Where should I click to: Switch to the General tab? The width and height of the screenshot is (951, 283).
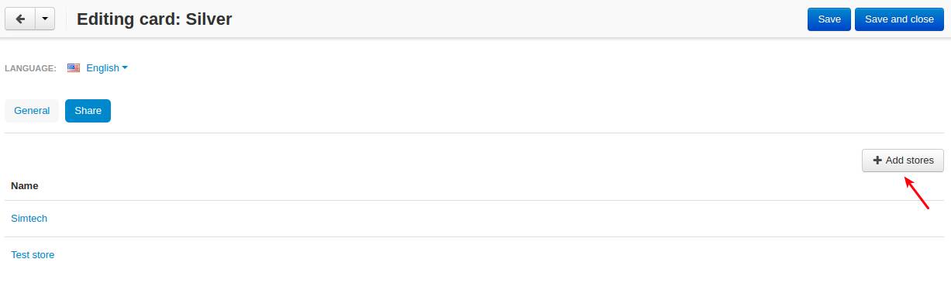click(x=32, y=111)
